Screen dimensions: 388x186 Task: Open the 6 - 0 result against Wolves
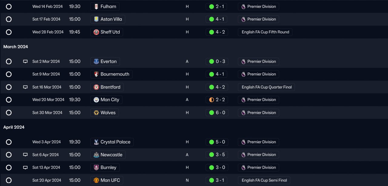(x=216, y=113)
